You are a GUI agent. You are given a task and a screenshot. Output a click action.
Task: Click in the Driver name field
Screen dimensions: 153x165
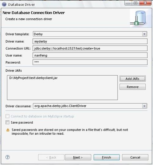90,41
